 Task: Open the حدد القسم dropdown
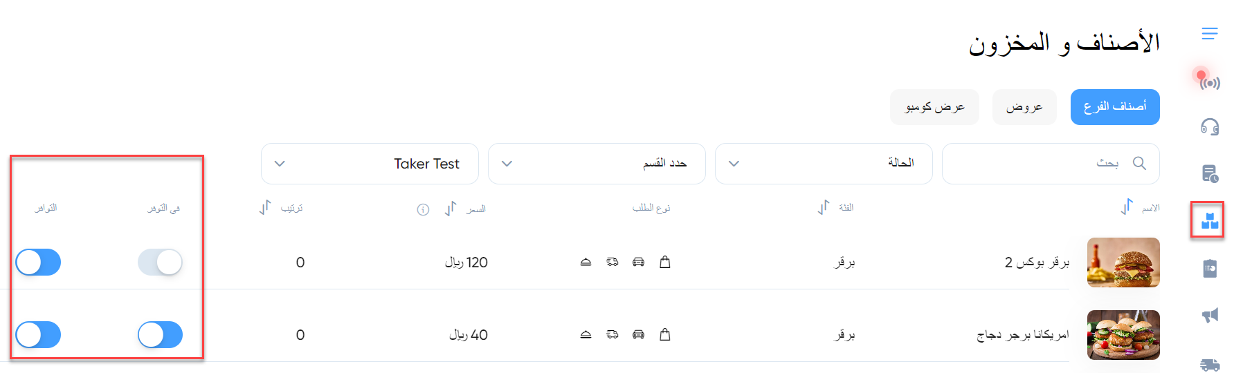tap(597, 164)
